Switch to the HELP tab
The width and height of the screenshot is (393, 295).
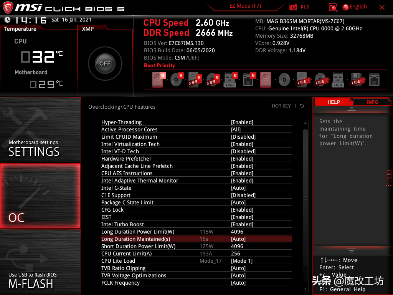(334, 102)
